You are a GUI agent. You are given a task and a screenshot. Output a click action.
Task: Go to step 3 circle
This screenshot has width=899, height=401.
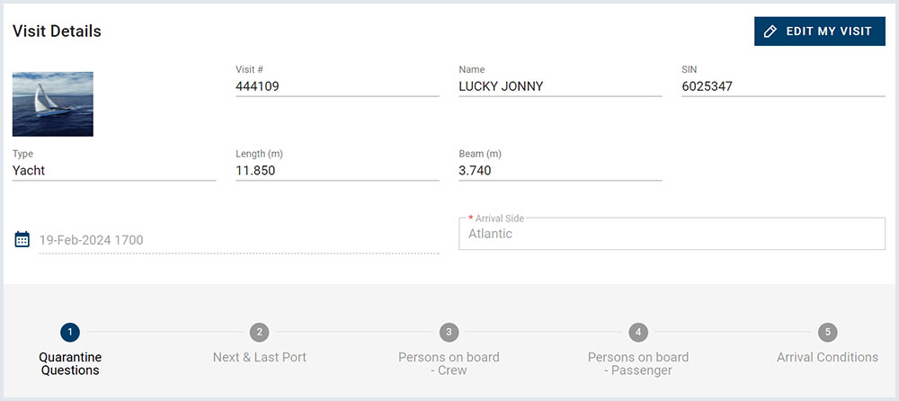(449, 332)
